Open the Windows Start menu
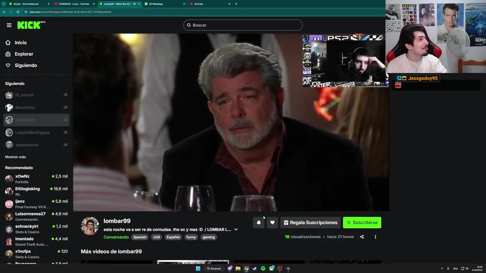 point(198,268)
